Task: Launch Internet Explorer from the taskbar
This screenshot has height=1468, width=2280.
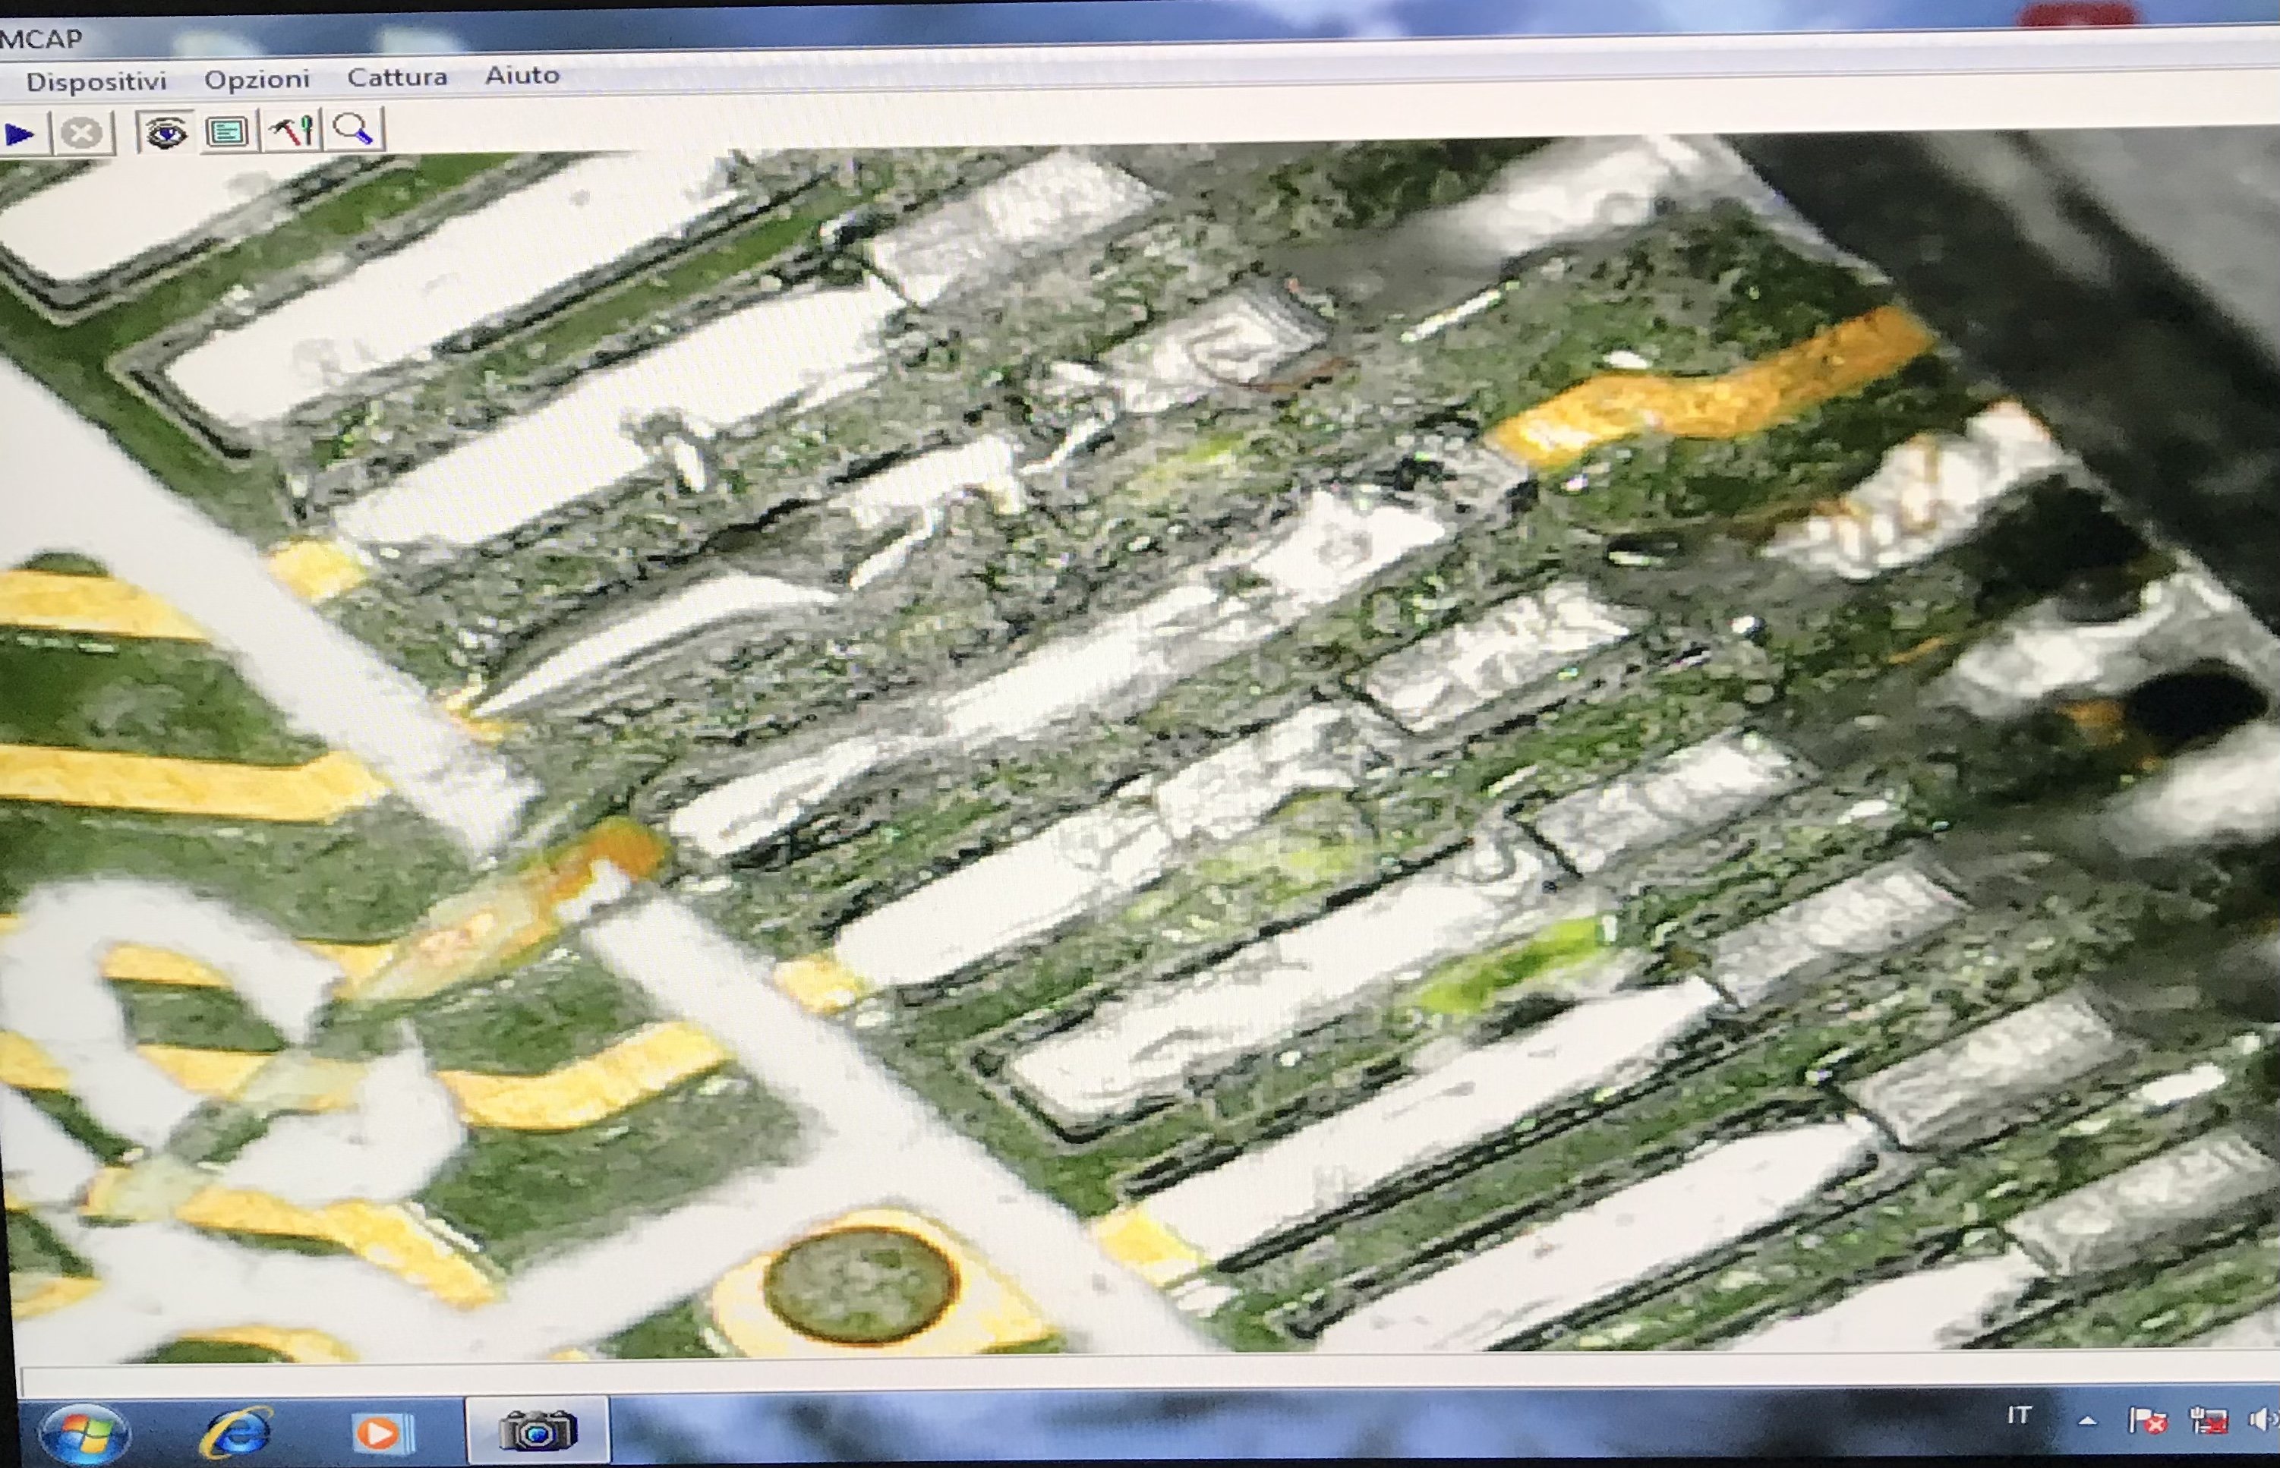Action: (236, 1432)
